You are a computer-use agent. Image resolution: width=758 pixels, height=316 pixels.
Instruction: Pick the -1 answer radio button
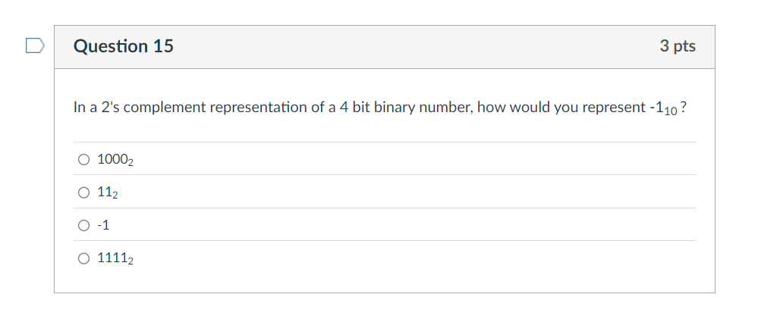pyautogui.click(x=83, y=225)
